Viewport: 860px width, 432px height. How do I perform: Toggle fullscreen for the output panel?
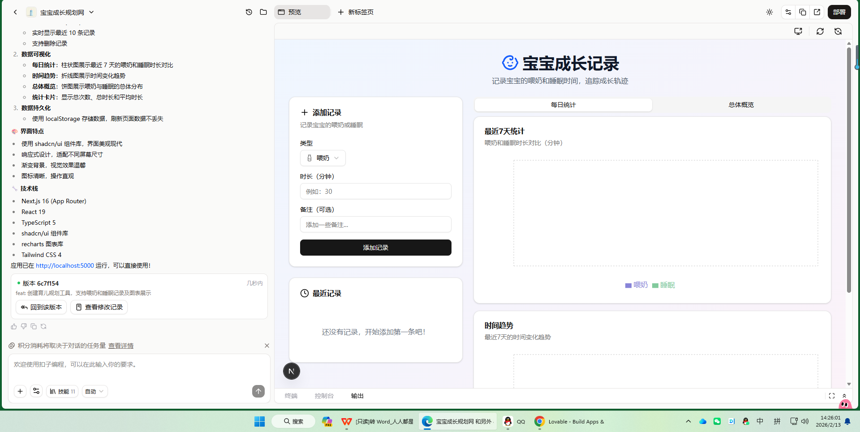click(832, 396)
